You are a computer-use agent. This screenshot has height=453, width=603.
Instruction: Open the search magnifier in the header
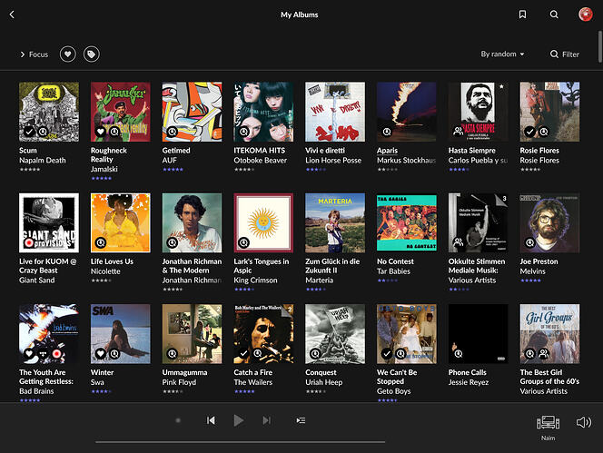coord(554,15)
